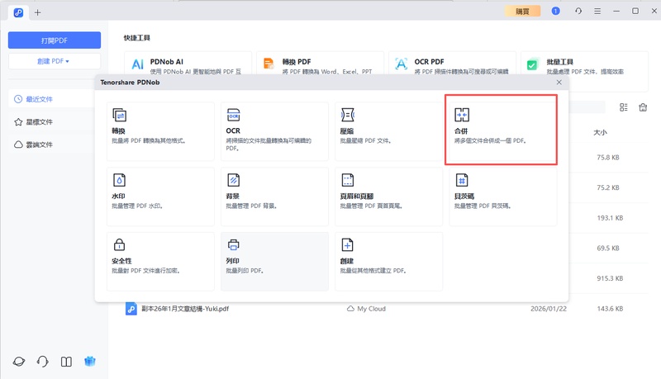Open the OCR batch tool tile

[x=273, y=130]
